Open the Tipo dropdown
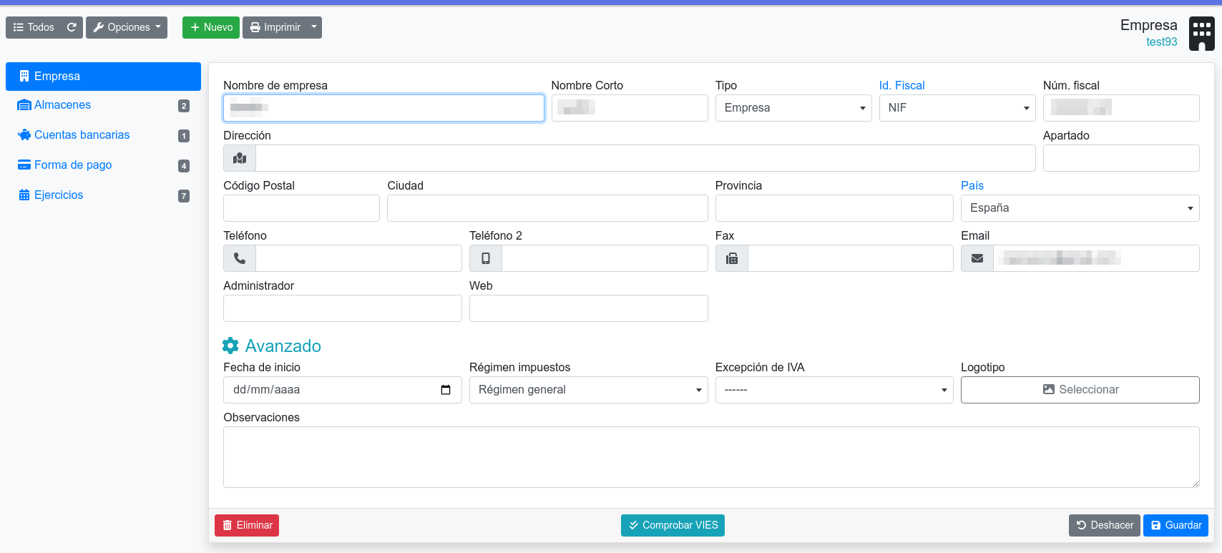1222x553 pixels. coord(793,108)
